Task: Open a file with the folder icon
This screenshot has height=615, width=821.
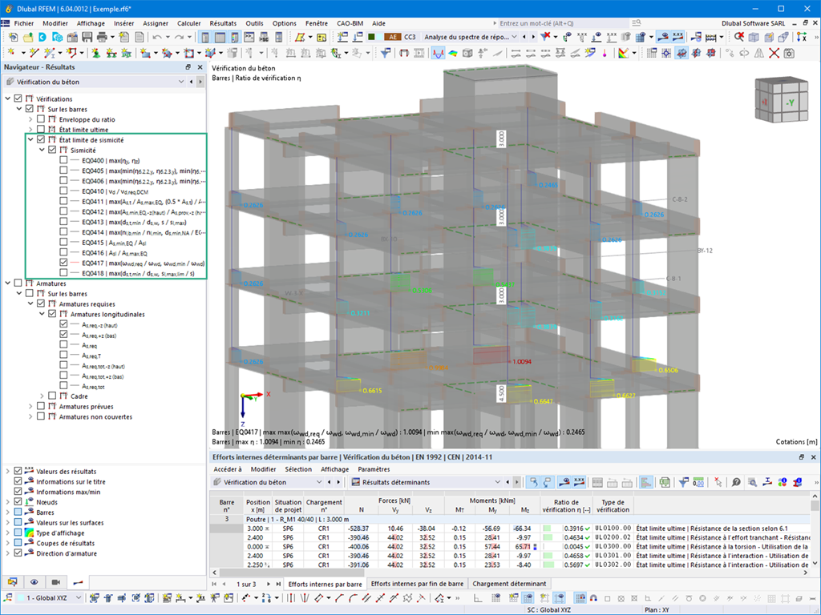Action: pyautogui.click(x=27, y=37)
